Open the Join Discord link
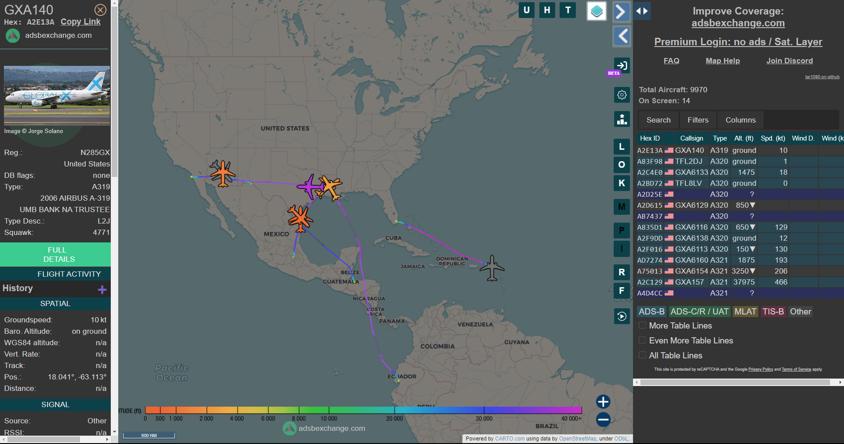 [x=789, y=61]
